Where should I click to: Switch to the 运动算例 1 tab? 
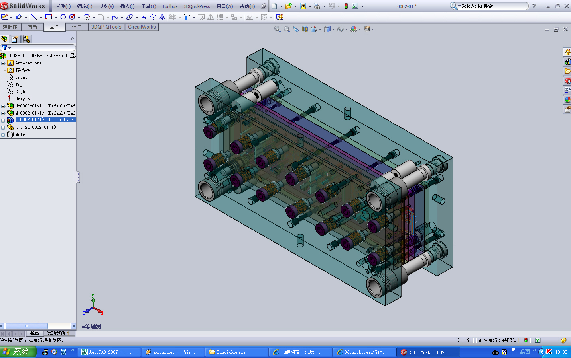(x=59, y=333)
